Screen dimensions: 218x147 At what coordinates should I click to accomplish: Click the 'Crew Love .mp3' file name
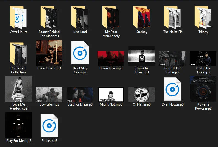click(x=49, y=68)
